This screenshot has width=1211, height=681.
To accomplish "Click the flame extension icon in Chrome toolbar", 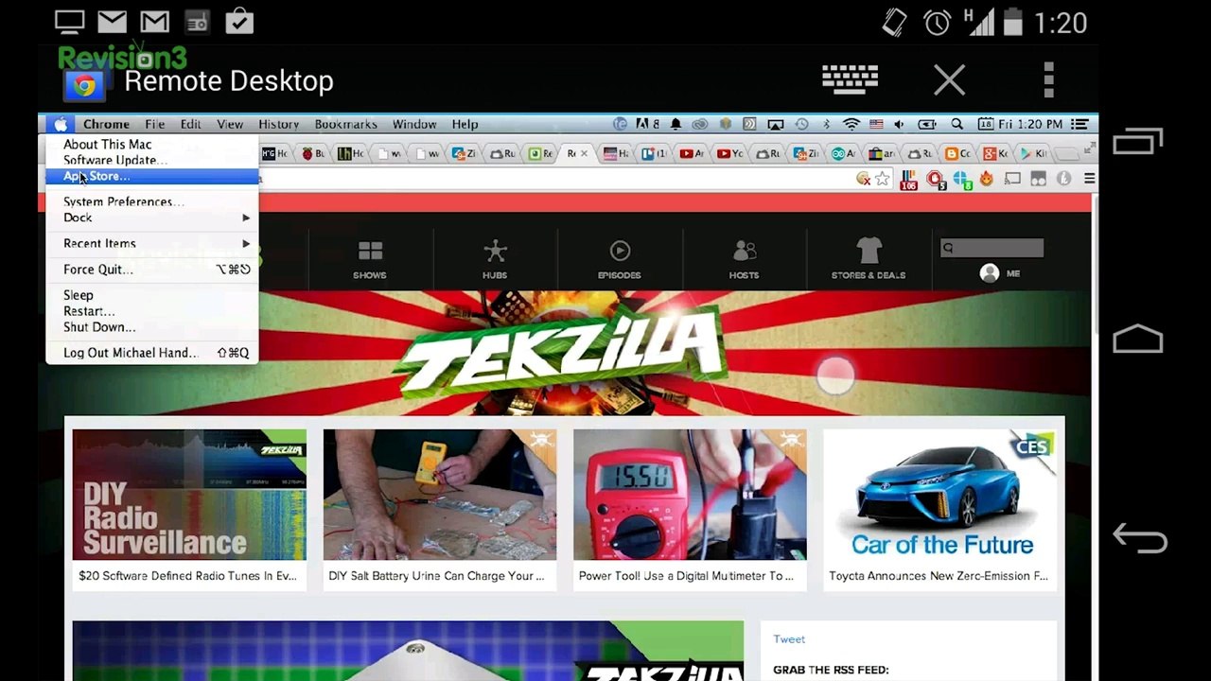I will pyautogui.click(x=987, y=178).
